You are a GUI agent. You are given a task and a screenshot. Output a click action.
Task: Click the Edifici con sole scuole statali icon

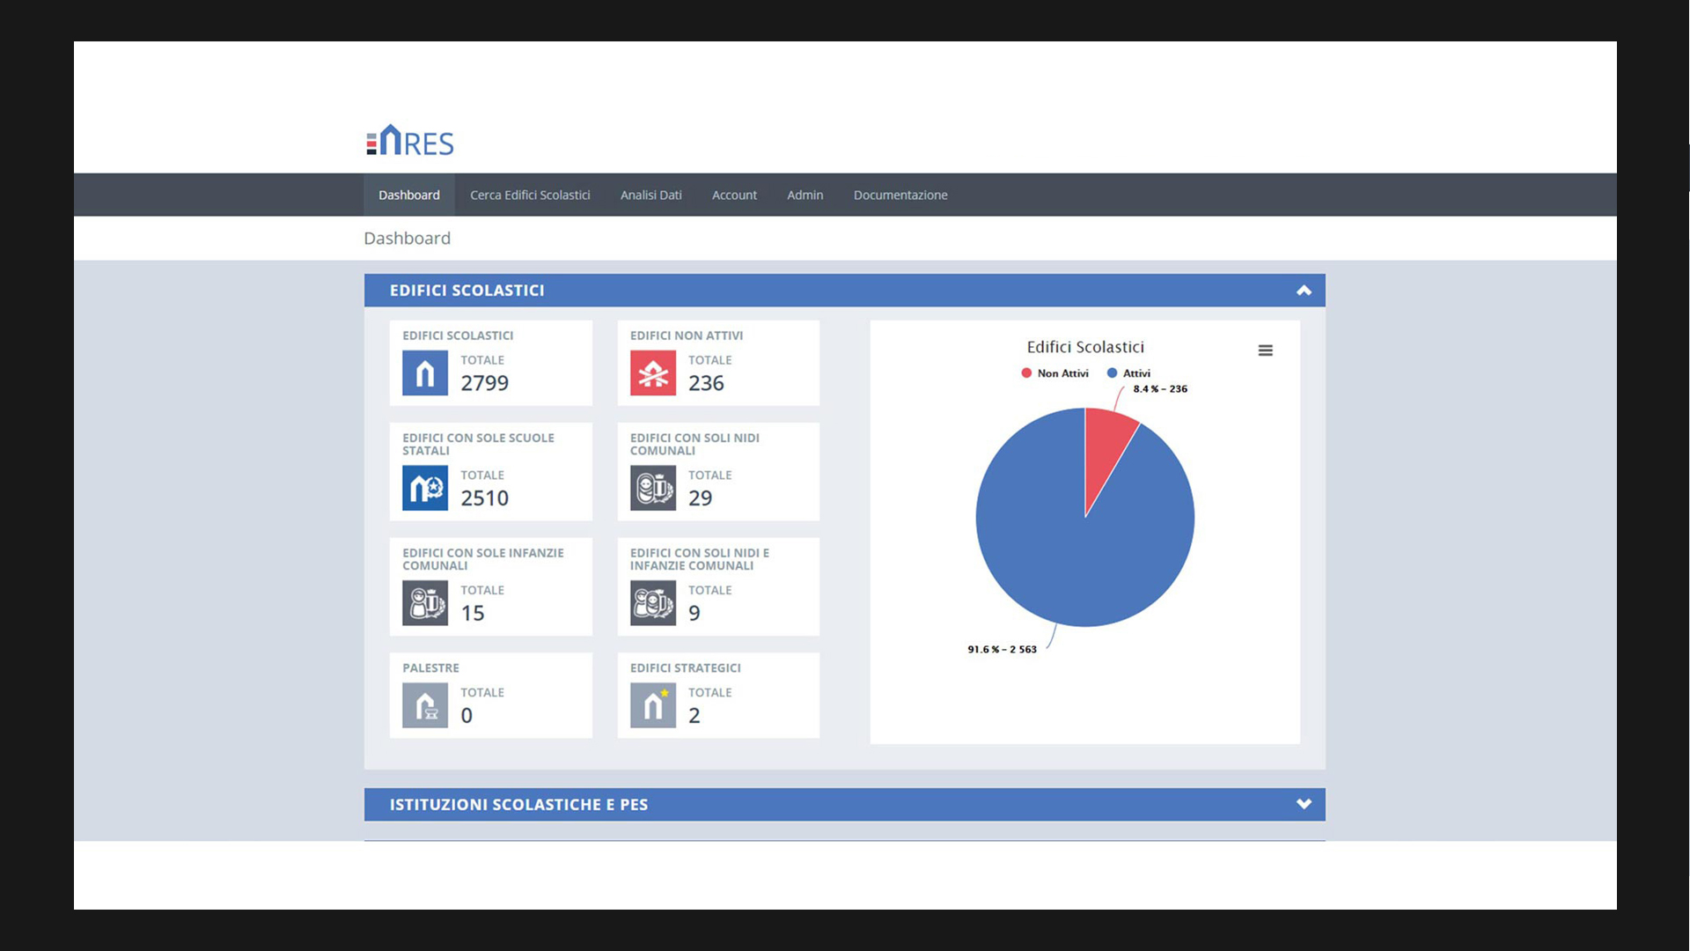coord(425,488)
